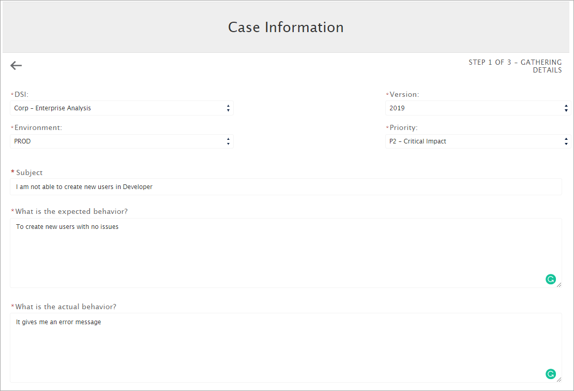Click the Case Information header
574x391 pixels.
(x=286, y=27)
